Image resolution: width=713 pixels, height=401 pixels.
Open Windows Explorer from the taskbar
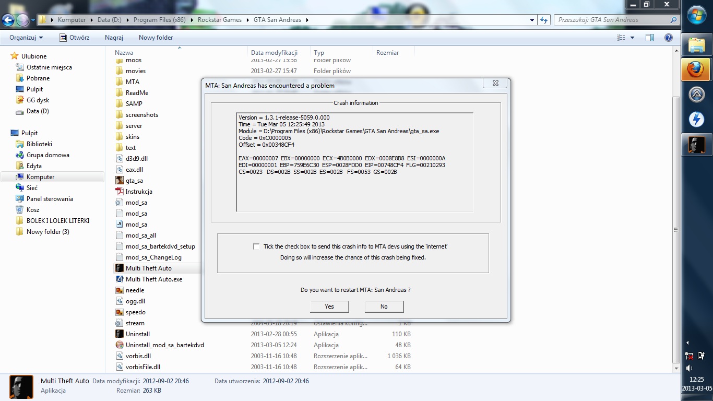(697, 45)
